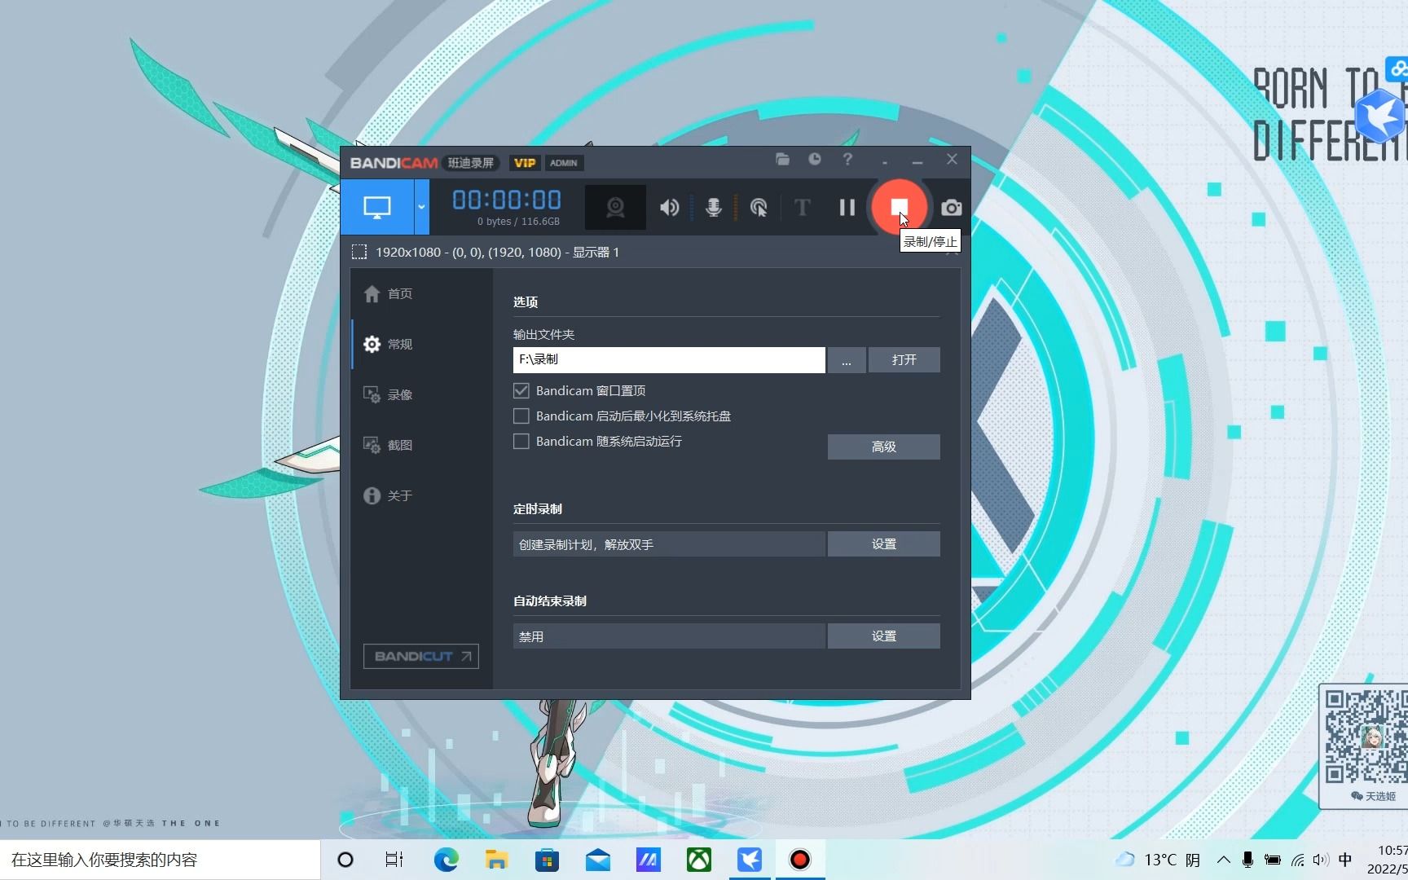The width and height of the screenshot is (1408, 880).
Task: Open output folder icon in title bar
Action: (x=782, y=160)
